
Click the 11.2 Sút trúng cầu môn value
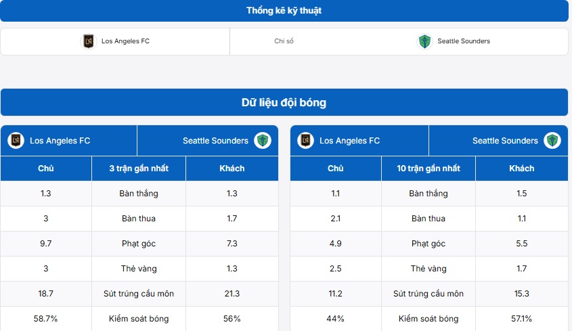point(335,294)
